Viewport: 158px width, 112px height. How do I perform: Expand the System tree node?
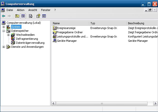(x=4, y=27)
